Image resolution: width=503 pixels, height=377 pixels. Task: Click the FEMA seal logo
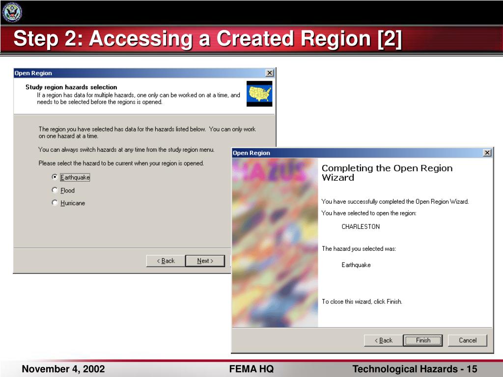tap(12, 12)
